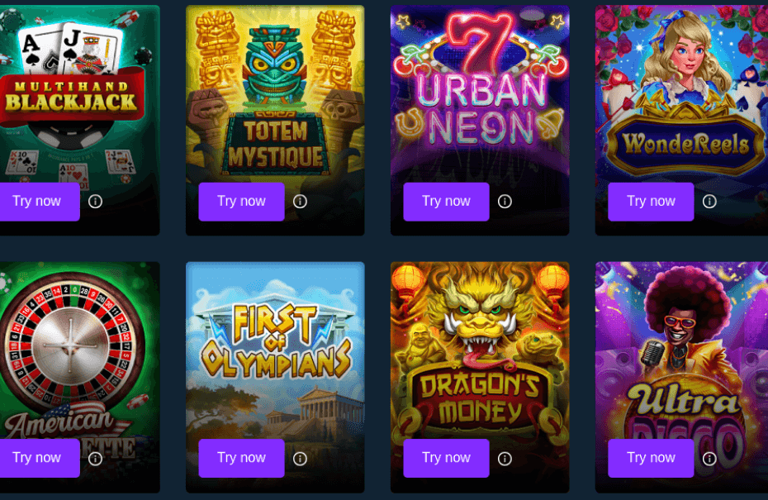Launch Urban Neon with Try now
The width and height of the screenshot is (768, 500).
click(446, 202)
